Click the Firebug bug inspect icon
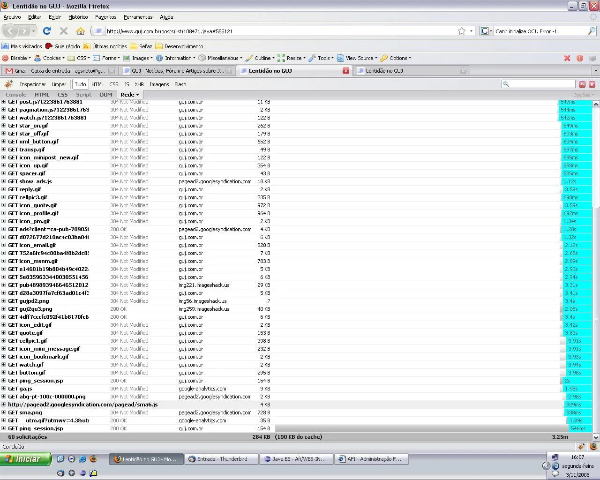Screen dimensions: 600x480 click(8, 84)
